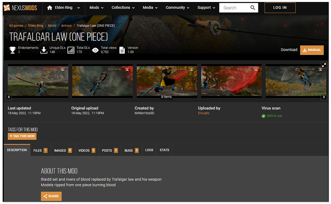Image resolution: width=331 pixels, height=204 pixels.
Task: Open the Mods menu dropdown
Action: point(96,8)
